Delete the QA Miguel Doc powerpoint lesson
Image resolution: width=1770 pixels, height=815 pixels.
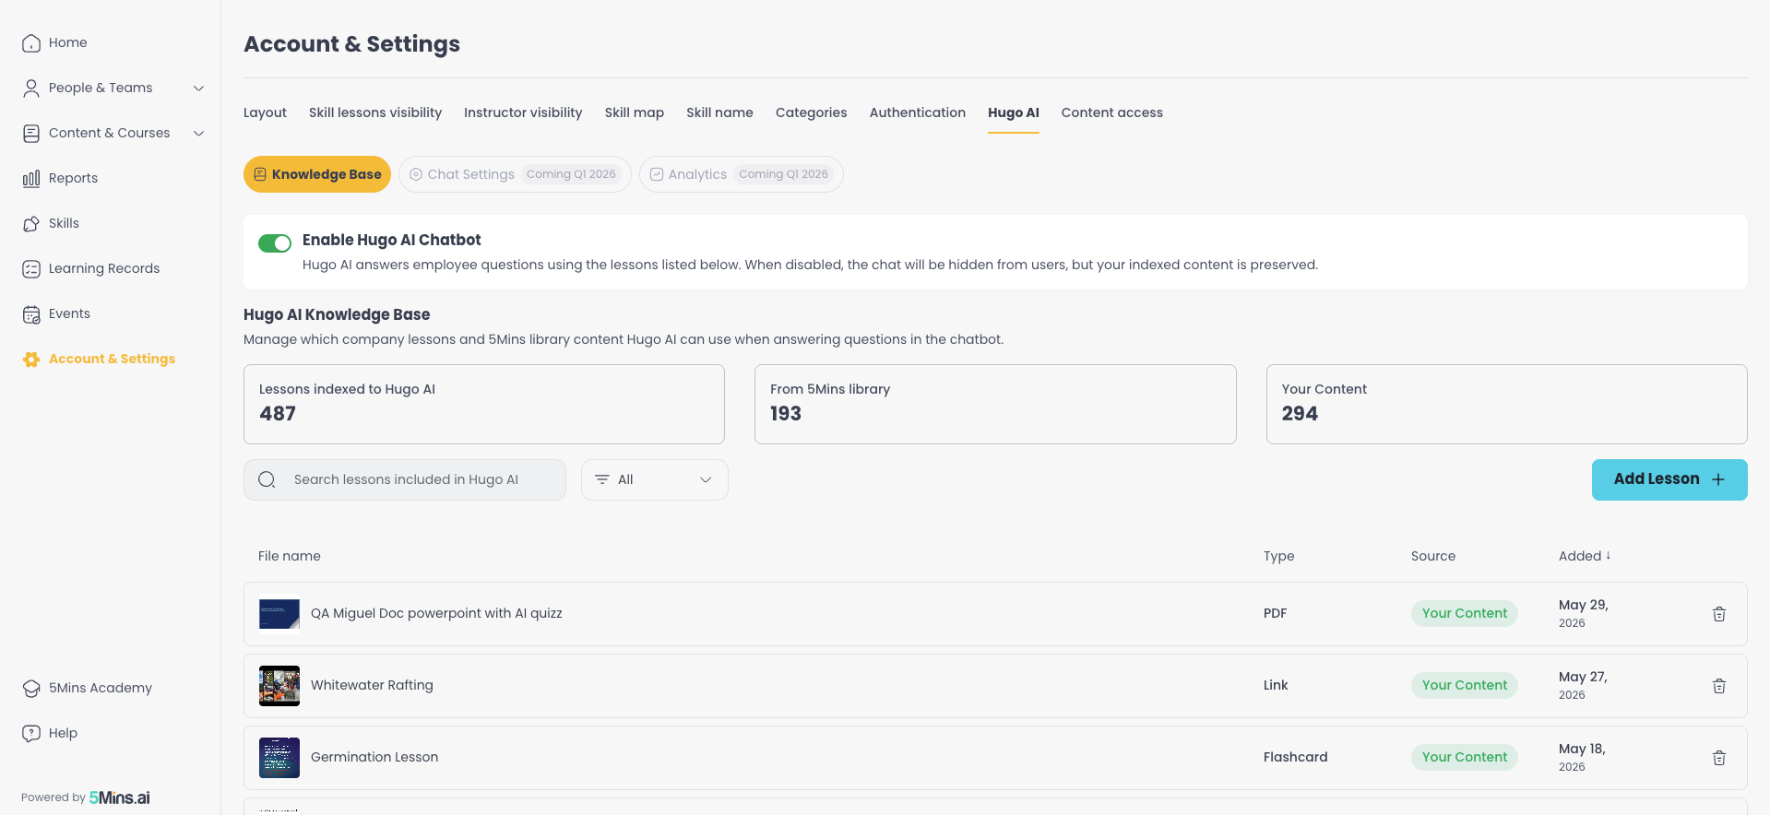tap(1719, 614)
